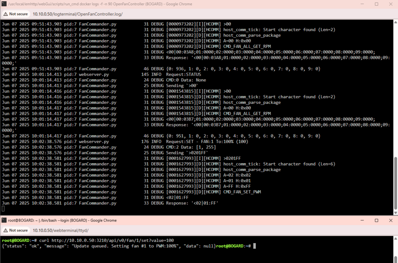Screen dimensions: 398x263
Task: Close the root@BOGARD bash window
Action: coord(391,220)
